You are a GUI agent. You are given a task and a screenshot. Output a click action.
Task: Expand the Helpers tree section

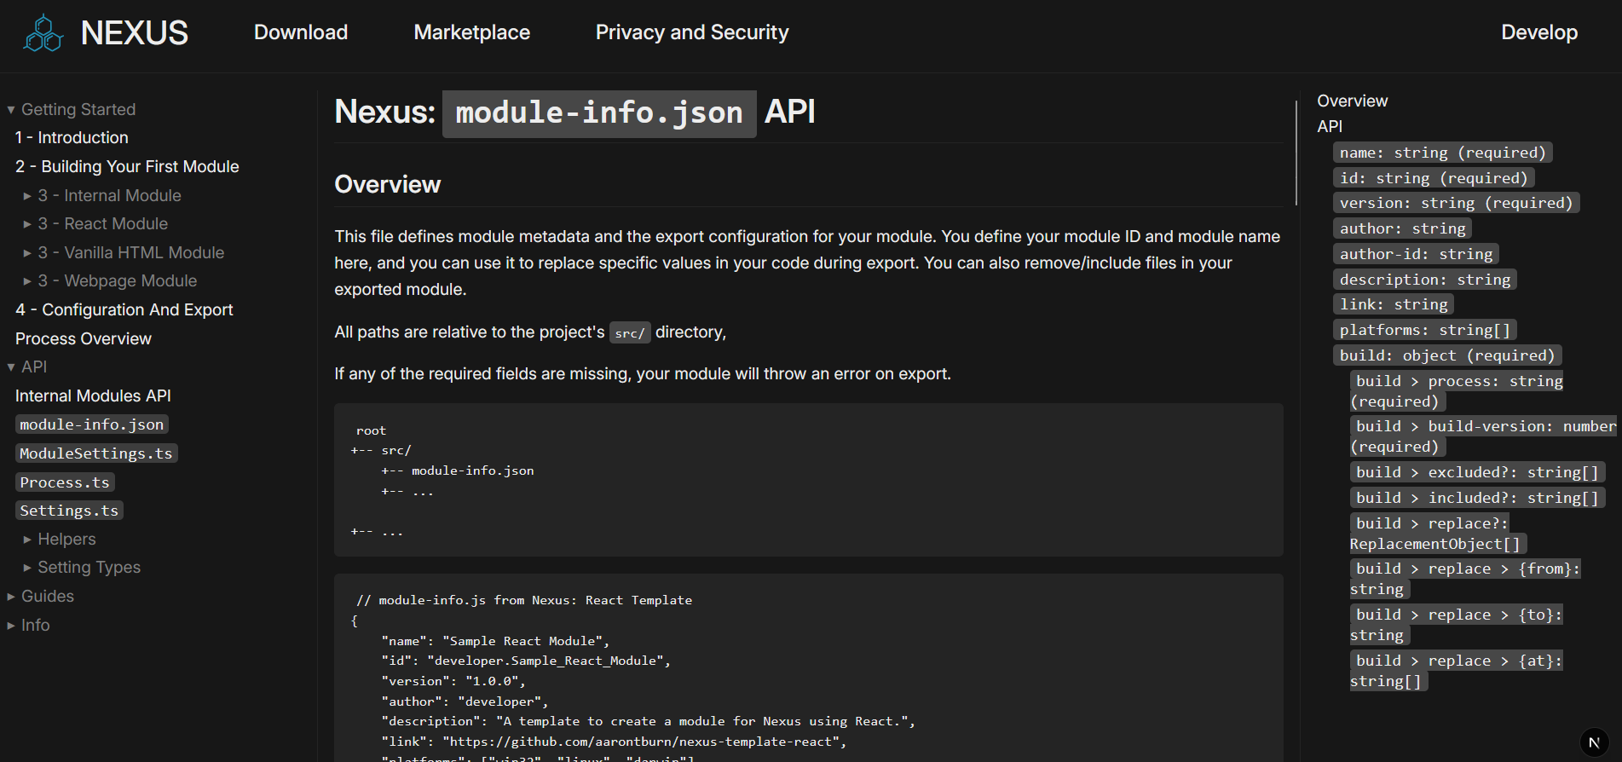[27, 540]
